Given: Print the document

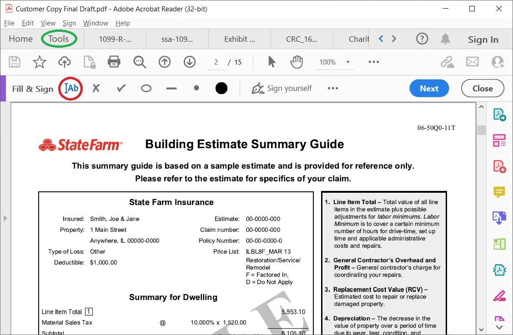Looking at the screenshot, I should pyautogui.click(x=114, y=62).
